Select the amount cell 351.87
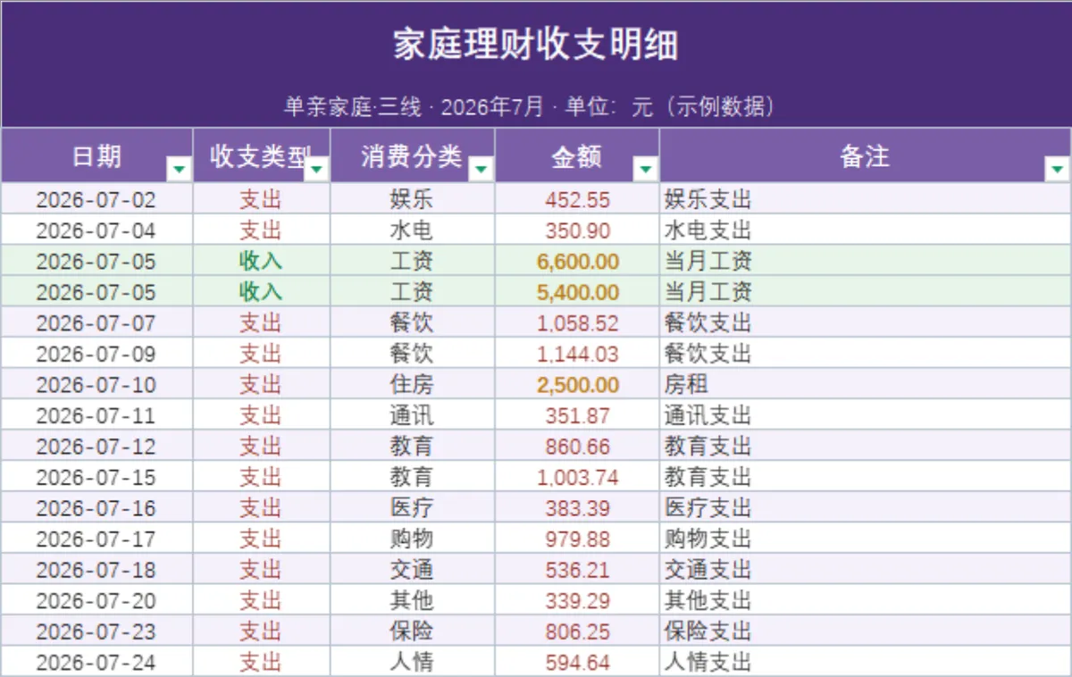 [577, 415]
